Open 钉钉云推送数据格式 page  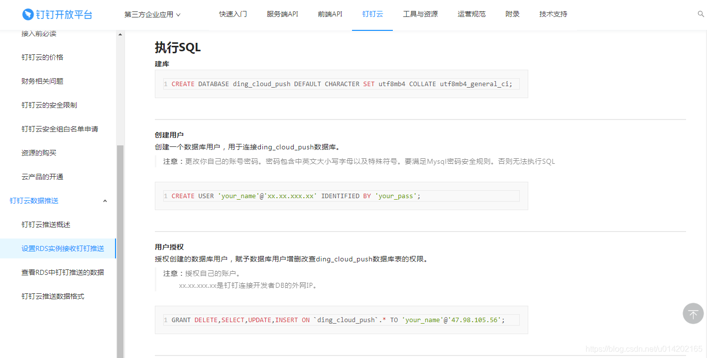coord(53,296)
